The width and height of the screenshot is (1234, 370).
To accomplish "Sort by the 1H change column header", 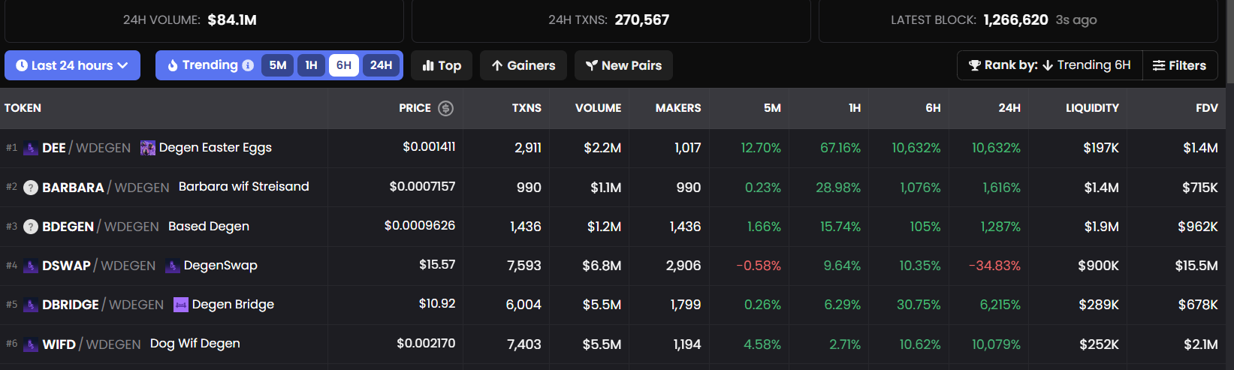I will coord(855,108).
